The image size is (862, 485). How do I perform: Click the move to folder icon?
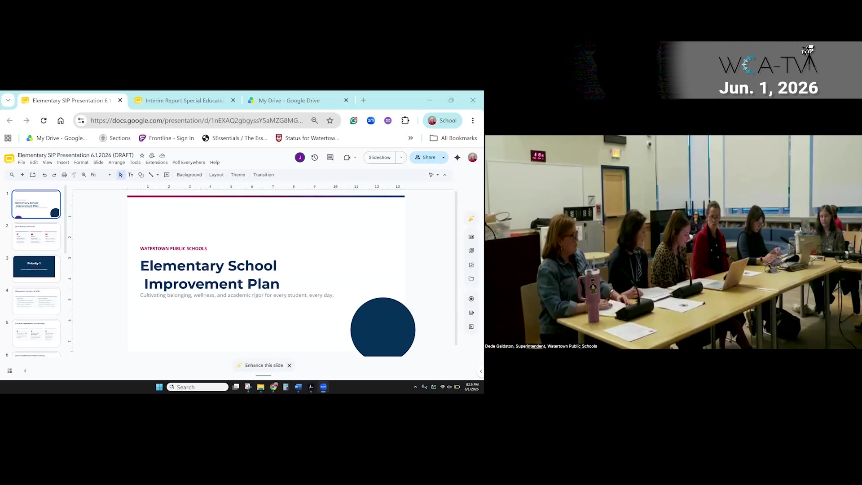[152, 155]
